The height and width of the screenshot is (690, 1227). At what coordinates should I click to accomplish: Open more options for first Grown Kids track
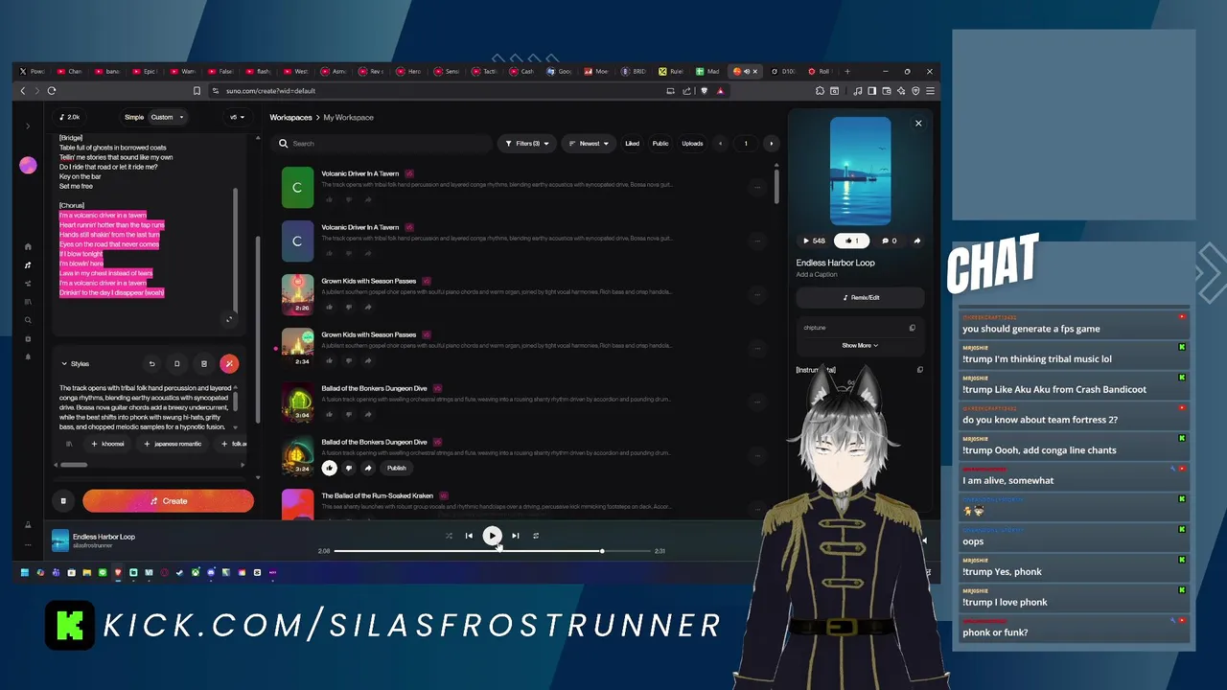pos(757,295)
